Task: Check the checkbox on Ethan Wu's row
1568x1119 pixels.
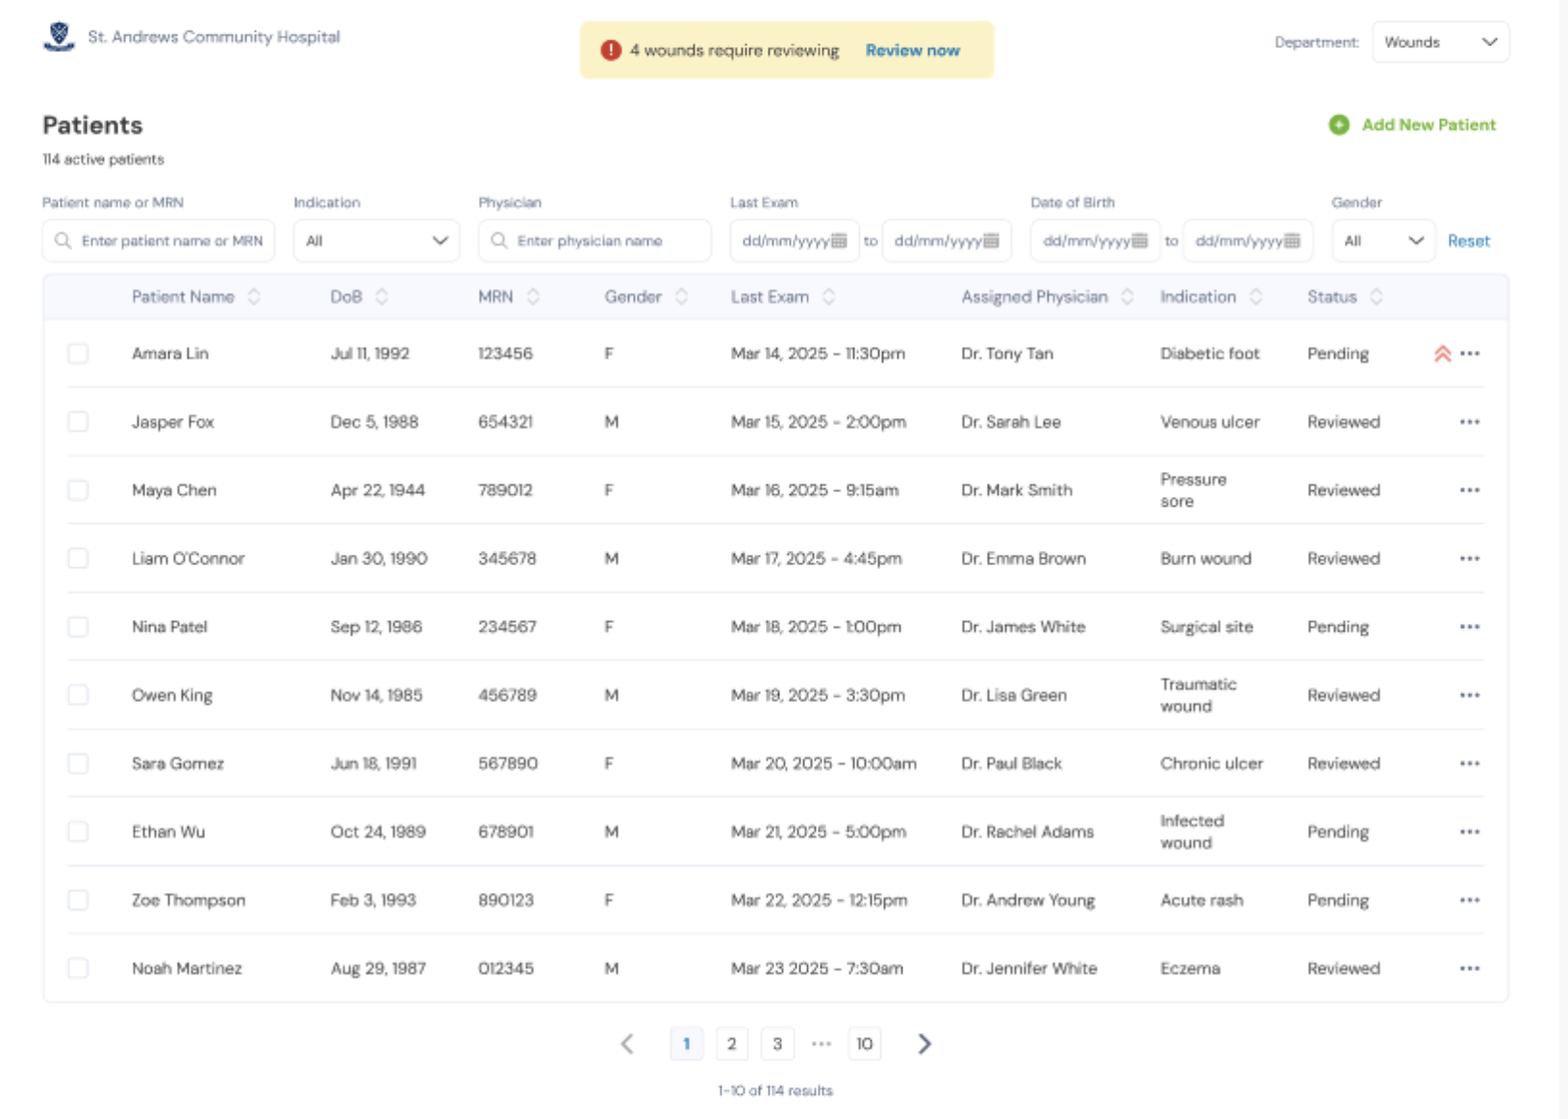Action: coord(78,831)
